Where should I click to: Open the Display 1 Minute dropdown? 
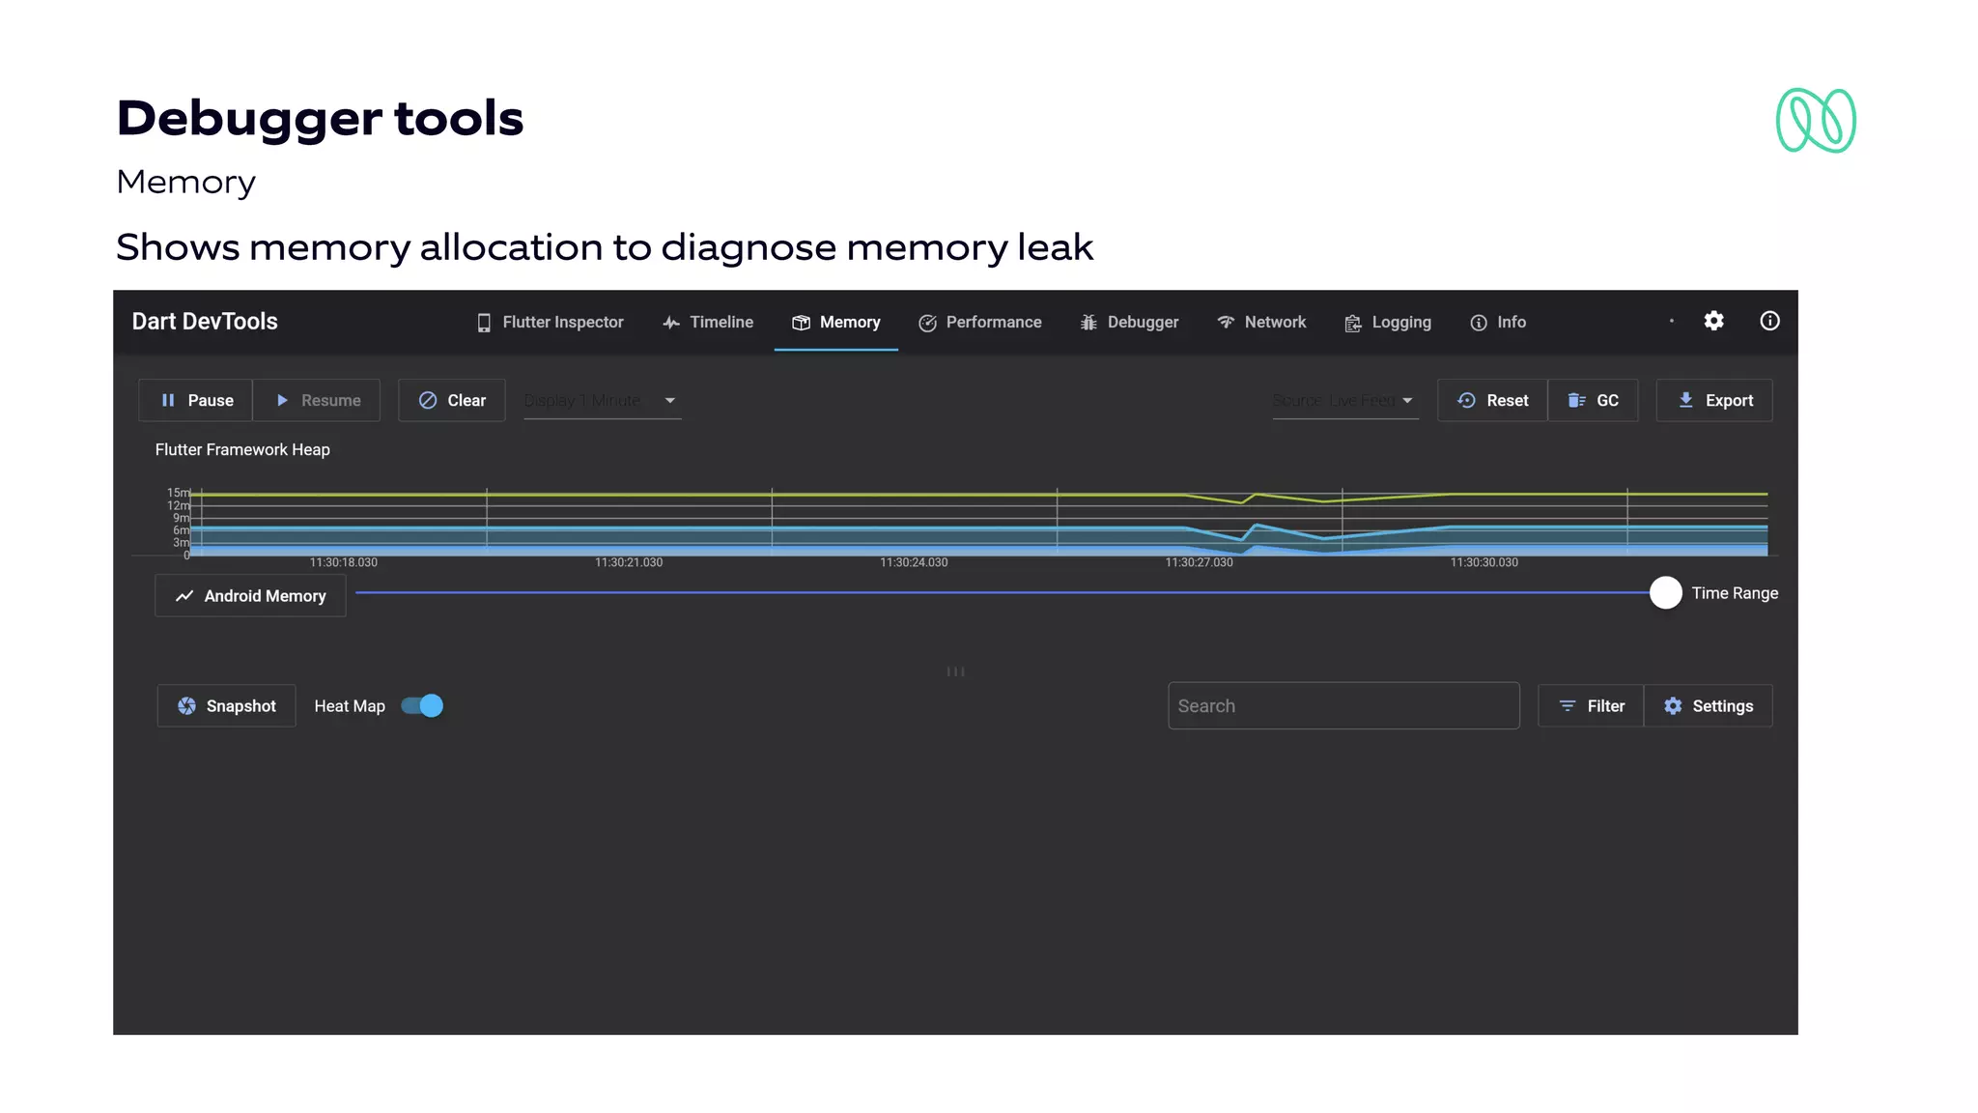(602, 400)
